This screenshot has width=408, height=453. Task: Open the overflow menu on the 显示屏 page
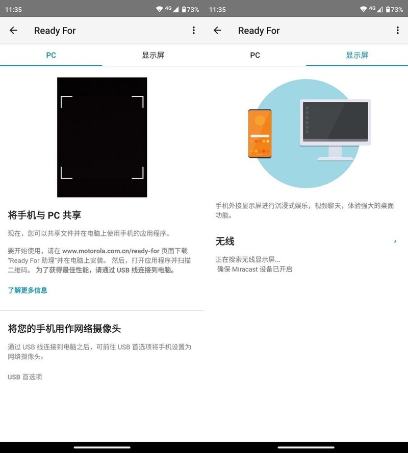tap(397, 31)
